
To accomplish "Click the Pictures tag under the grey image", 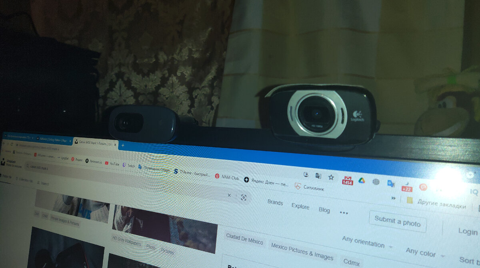I will pos(167,251).
